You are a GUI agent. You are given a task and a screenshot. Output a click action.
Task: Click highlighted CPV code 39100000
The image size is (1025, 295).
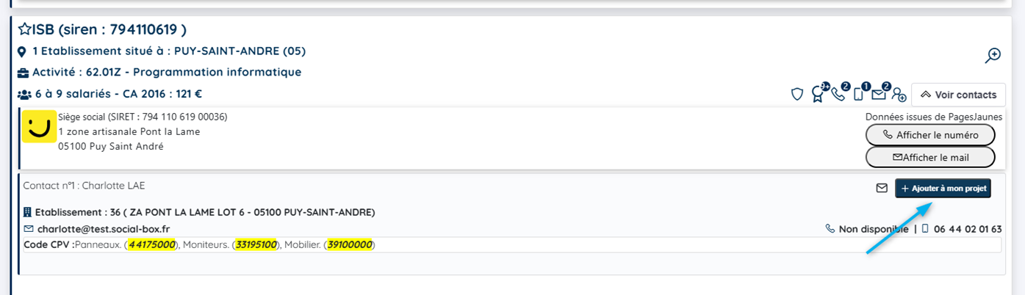pos(350,245)
